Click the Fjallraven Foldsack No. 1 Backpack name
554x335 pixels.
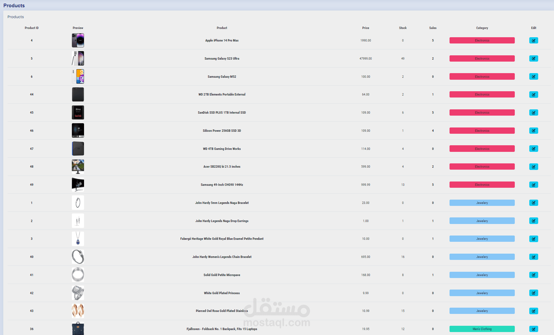click(x=222, y=329)
